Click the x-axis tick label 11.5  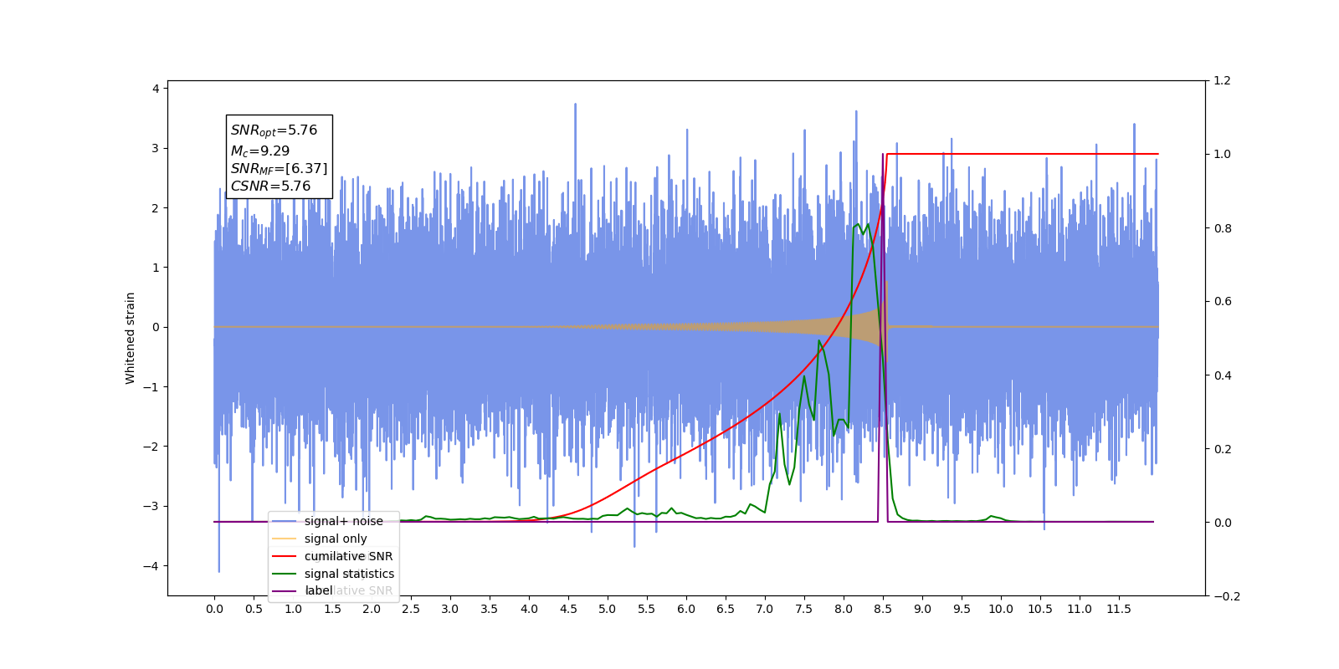(1119, 609)
